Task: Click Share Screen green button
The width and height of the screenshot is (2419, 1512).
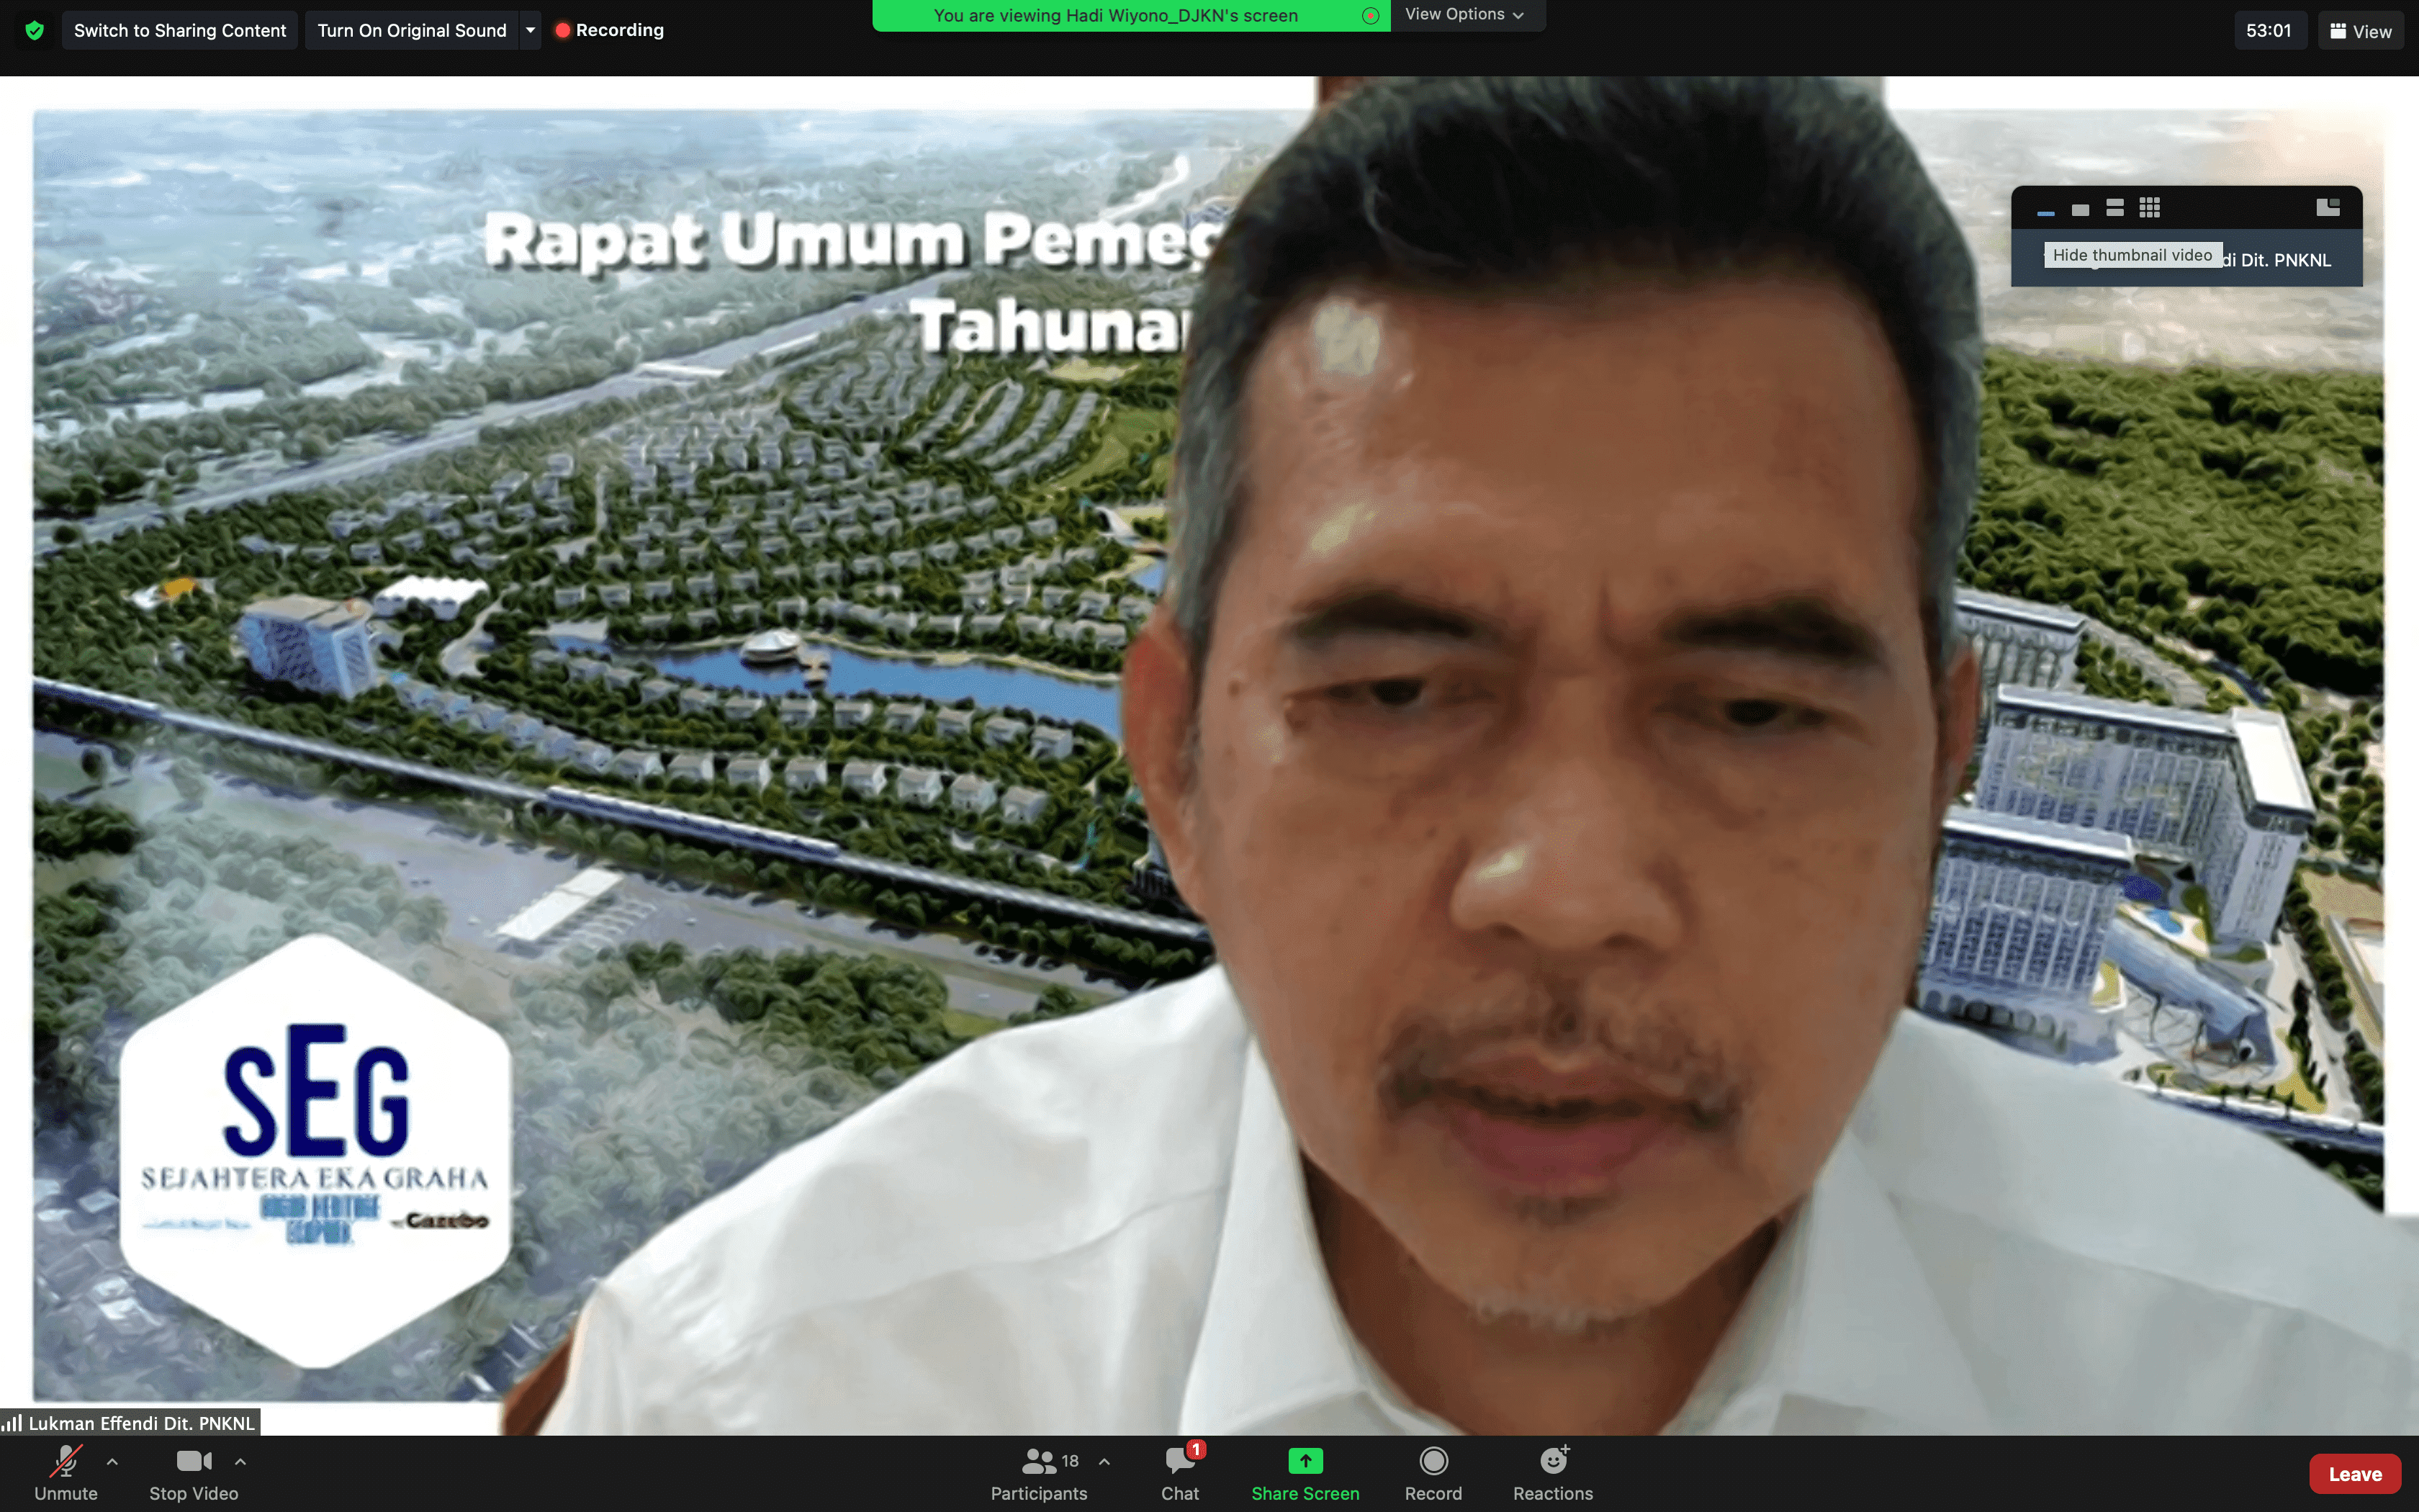Action: click(1305, 1472)
